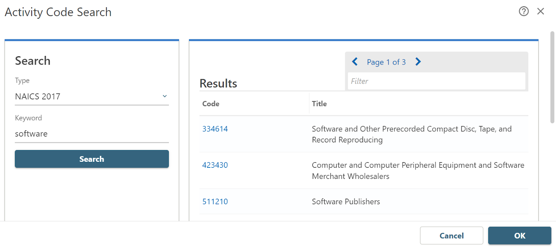Close the Activity Code Search dialog
The width and height of the screenshot is (556, 248).
pos(540,11)
